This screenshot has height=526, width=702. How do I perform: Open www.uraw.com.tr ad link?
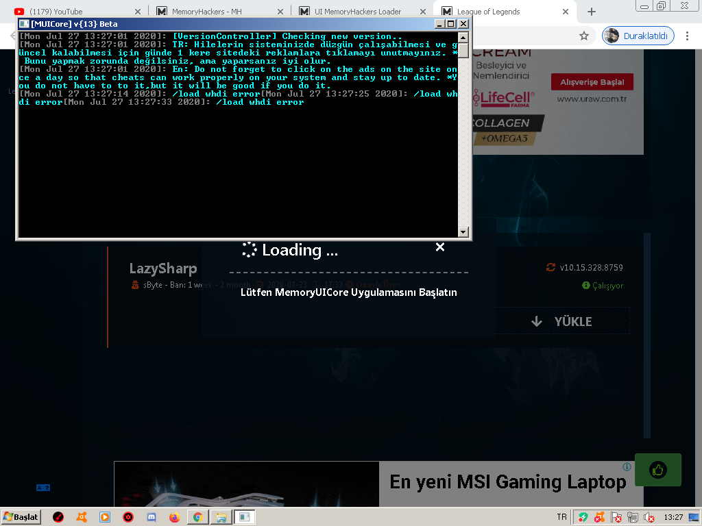(x=592, y=99)
